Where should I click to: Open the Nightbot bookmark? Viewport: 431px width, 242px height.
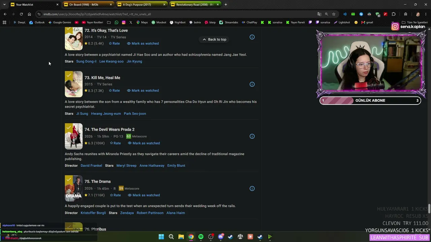[x=177, y=23]
